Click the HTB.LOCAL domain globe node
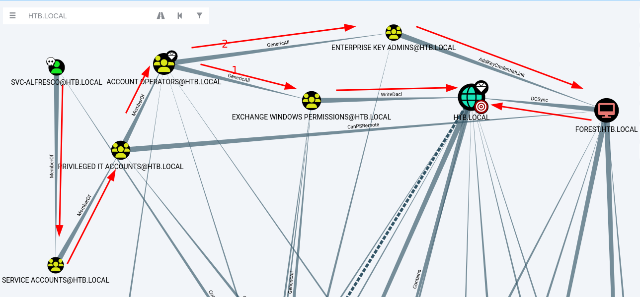640x297 pixels. [469, 96]
